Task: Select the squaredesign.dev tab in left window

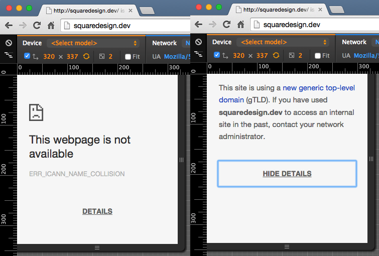Action: click(88, 10)
